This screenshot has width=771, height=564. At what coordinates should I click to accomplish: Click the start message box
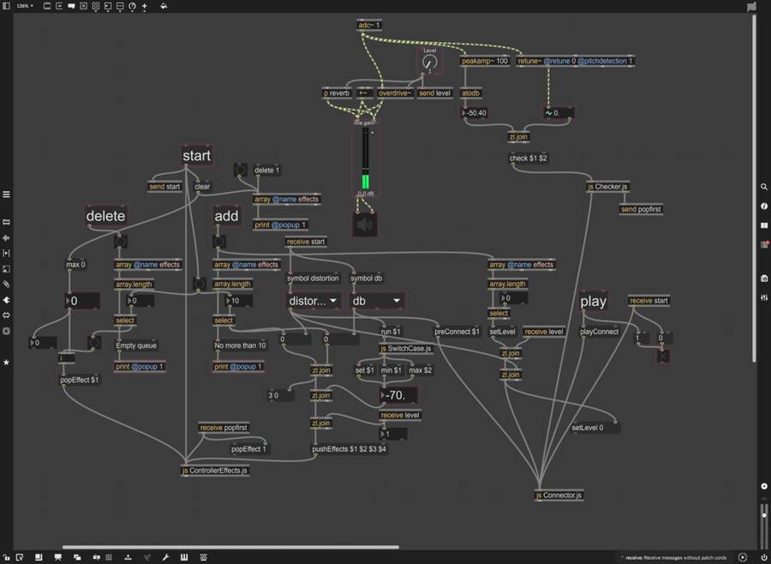point(196,156)
